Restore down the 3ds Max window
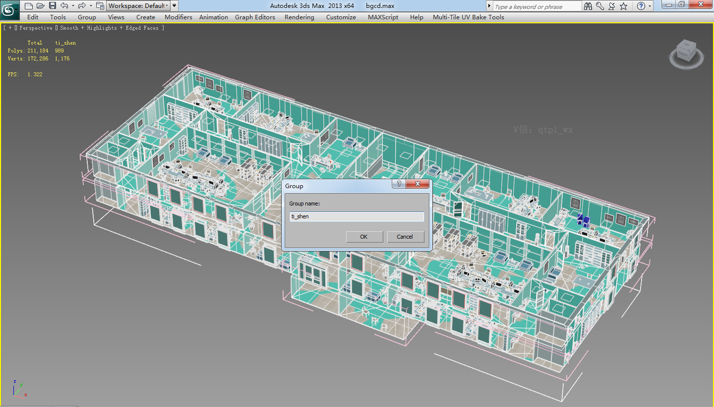The width and height of the screenshot is (714, 407). pyautogui.click(x=682, y=4)
